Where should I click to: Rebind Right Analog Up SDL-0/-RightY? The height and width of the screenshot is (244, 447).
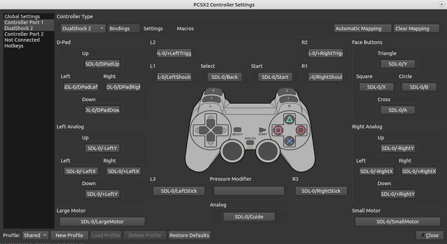[x=398, y=148]
